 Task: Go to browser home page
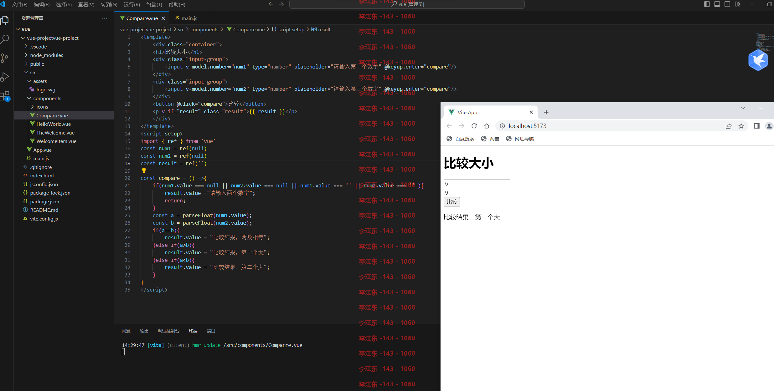[487, 126]
